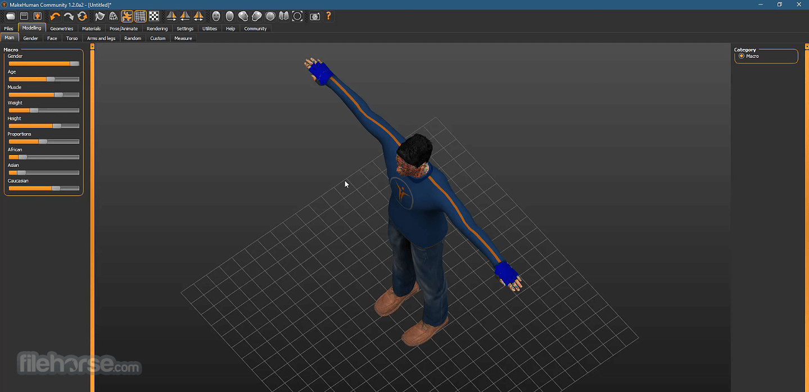
Task: Grab screenshot with the camera icon
Action: click(315, 16)
